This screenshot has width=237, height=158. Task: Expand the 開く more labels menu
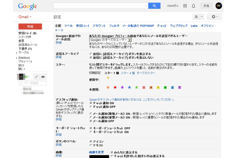pos(21,69)
